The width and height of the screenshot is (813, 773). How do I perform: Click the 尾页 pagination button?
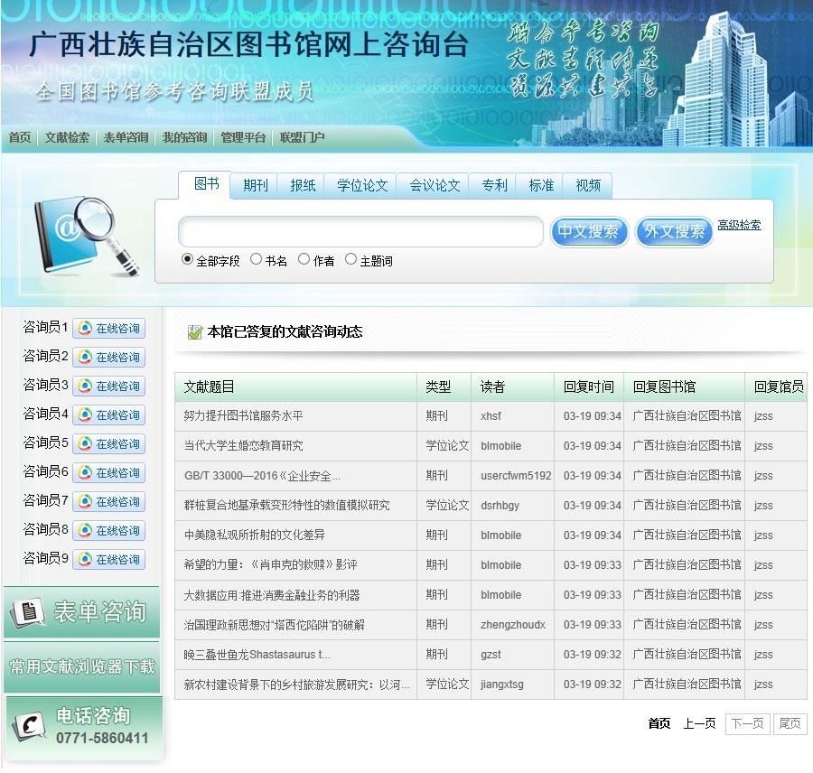coord(790,723)
